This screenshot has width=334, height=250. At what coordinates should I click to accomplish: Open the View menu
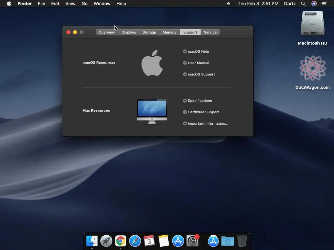(x=70, y=4)
